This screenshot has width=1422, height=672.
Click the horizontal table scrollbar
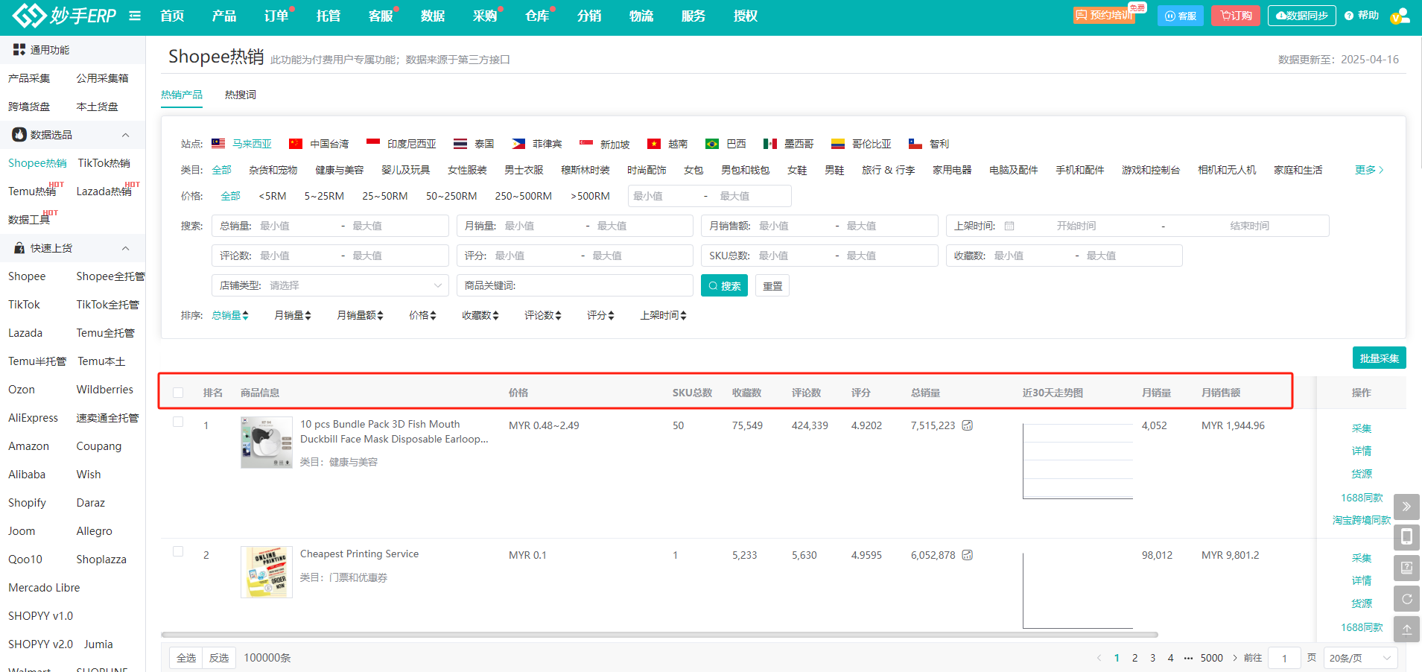[659, 635]
